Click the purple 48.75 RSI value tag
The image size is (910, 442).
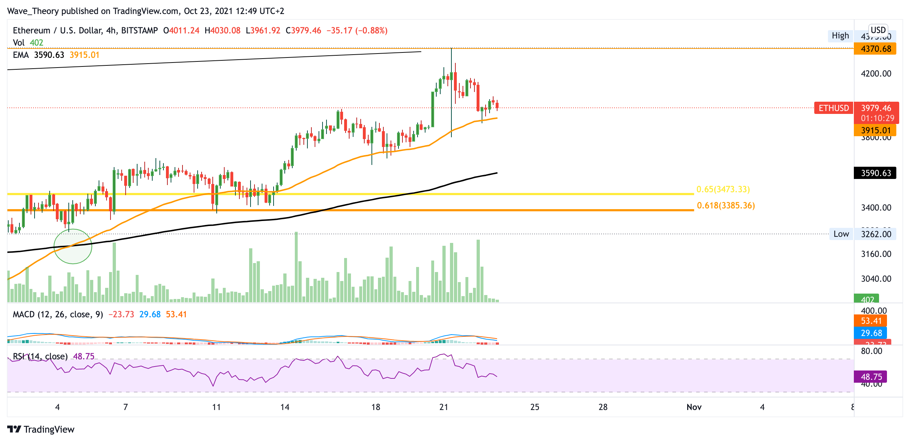tap(871, 377)
